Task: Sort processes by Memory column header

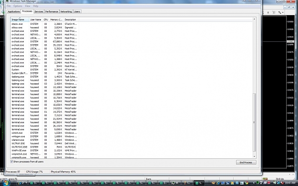Action: pyautogui.click(x=56, y=20)
